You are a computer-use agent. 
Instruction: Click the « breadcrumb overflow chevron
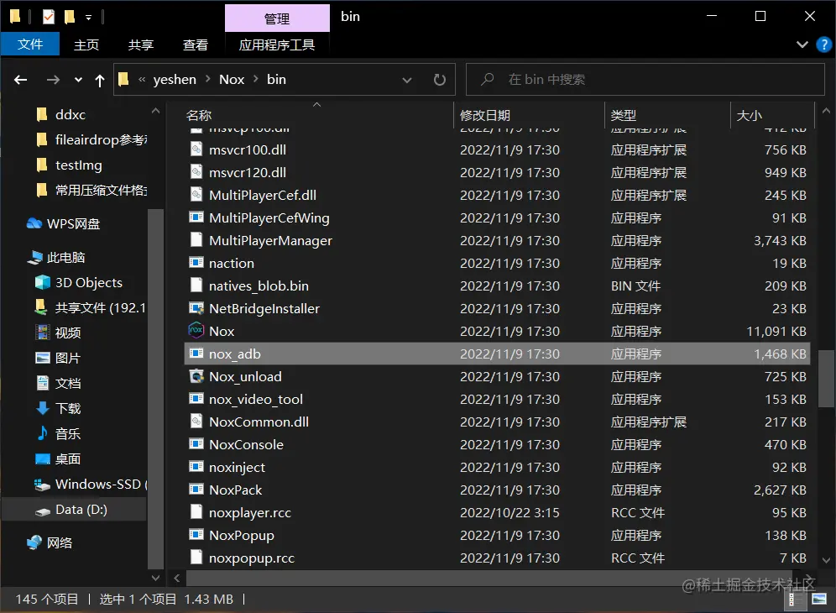click(142, 79)
